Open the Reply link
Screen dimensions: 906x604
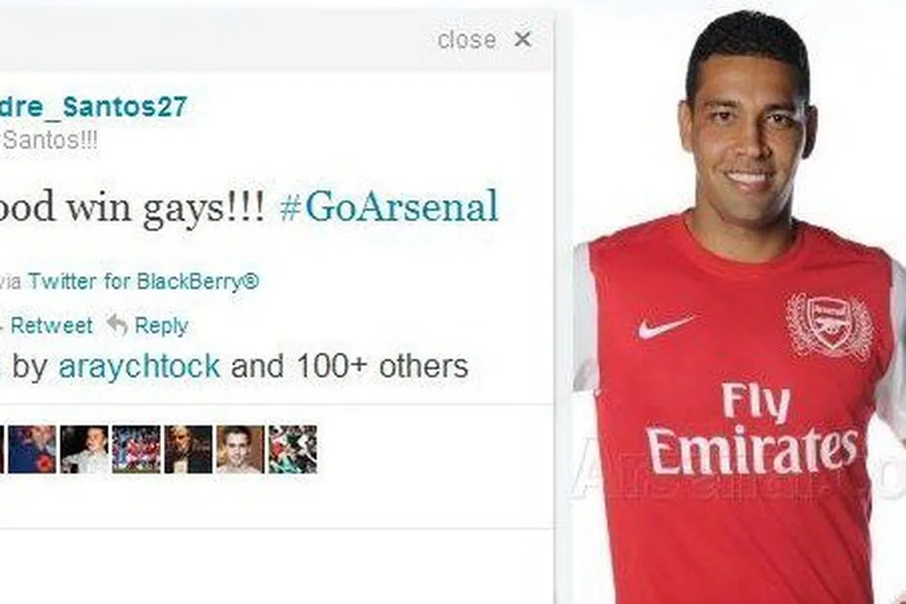(161, 325)
